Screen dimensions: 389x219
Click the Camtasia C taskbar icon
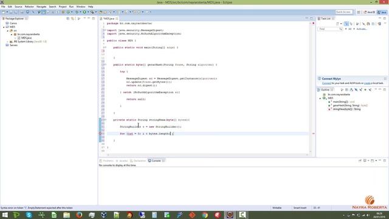(243, 215)
